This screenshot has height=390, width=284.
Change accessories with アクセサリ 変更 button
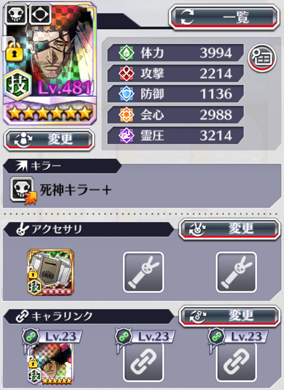pos(229,229)
